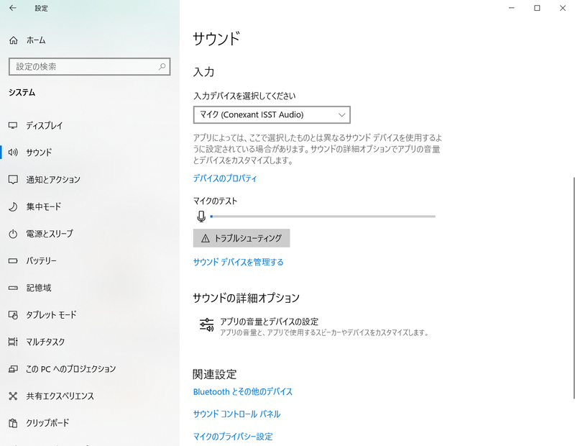Click the サウンドの詳細オプション heading

(246, 298)
